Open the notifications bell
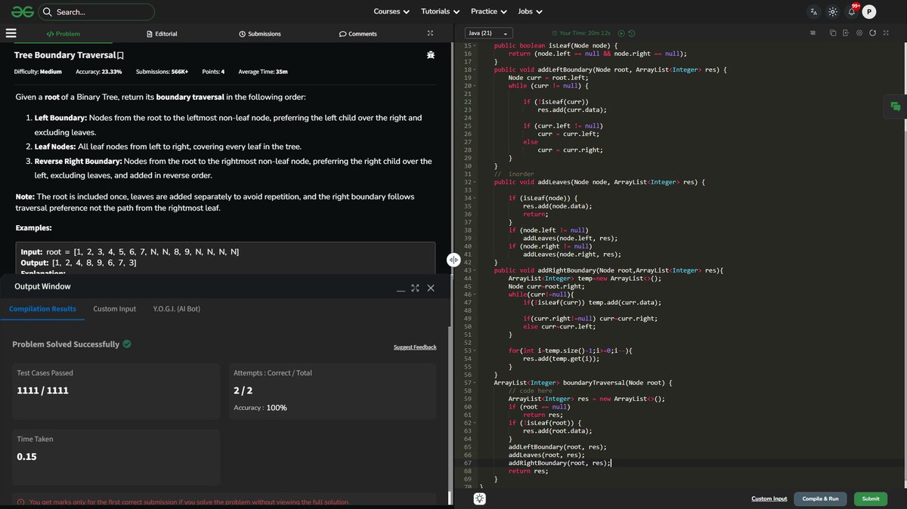 tap(851, 12)
